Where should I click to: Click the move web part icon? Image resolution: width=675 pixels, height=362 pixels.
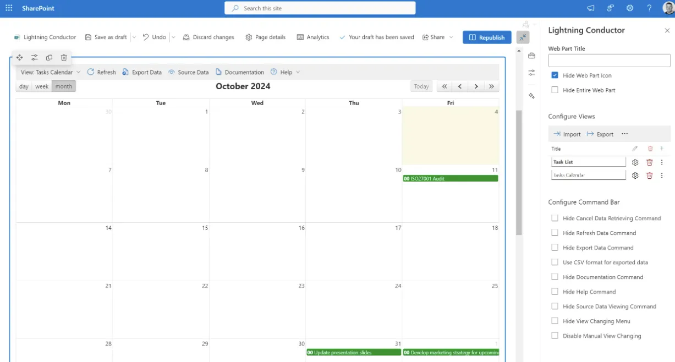coord(19,58)
